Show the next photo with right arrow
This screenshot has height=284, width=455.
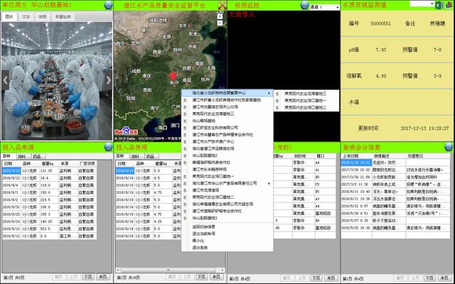coord(108,80)
